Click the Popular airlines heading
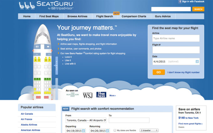 tap(32, 107)
